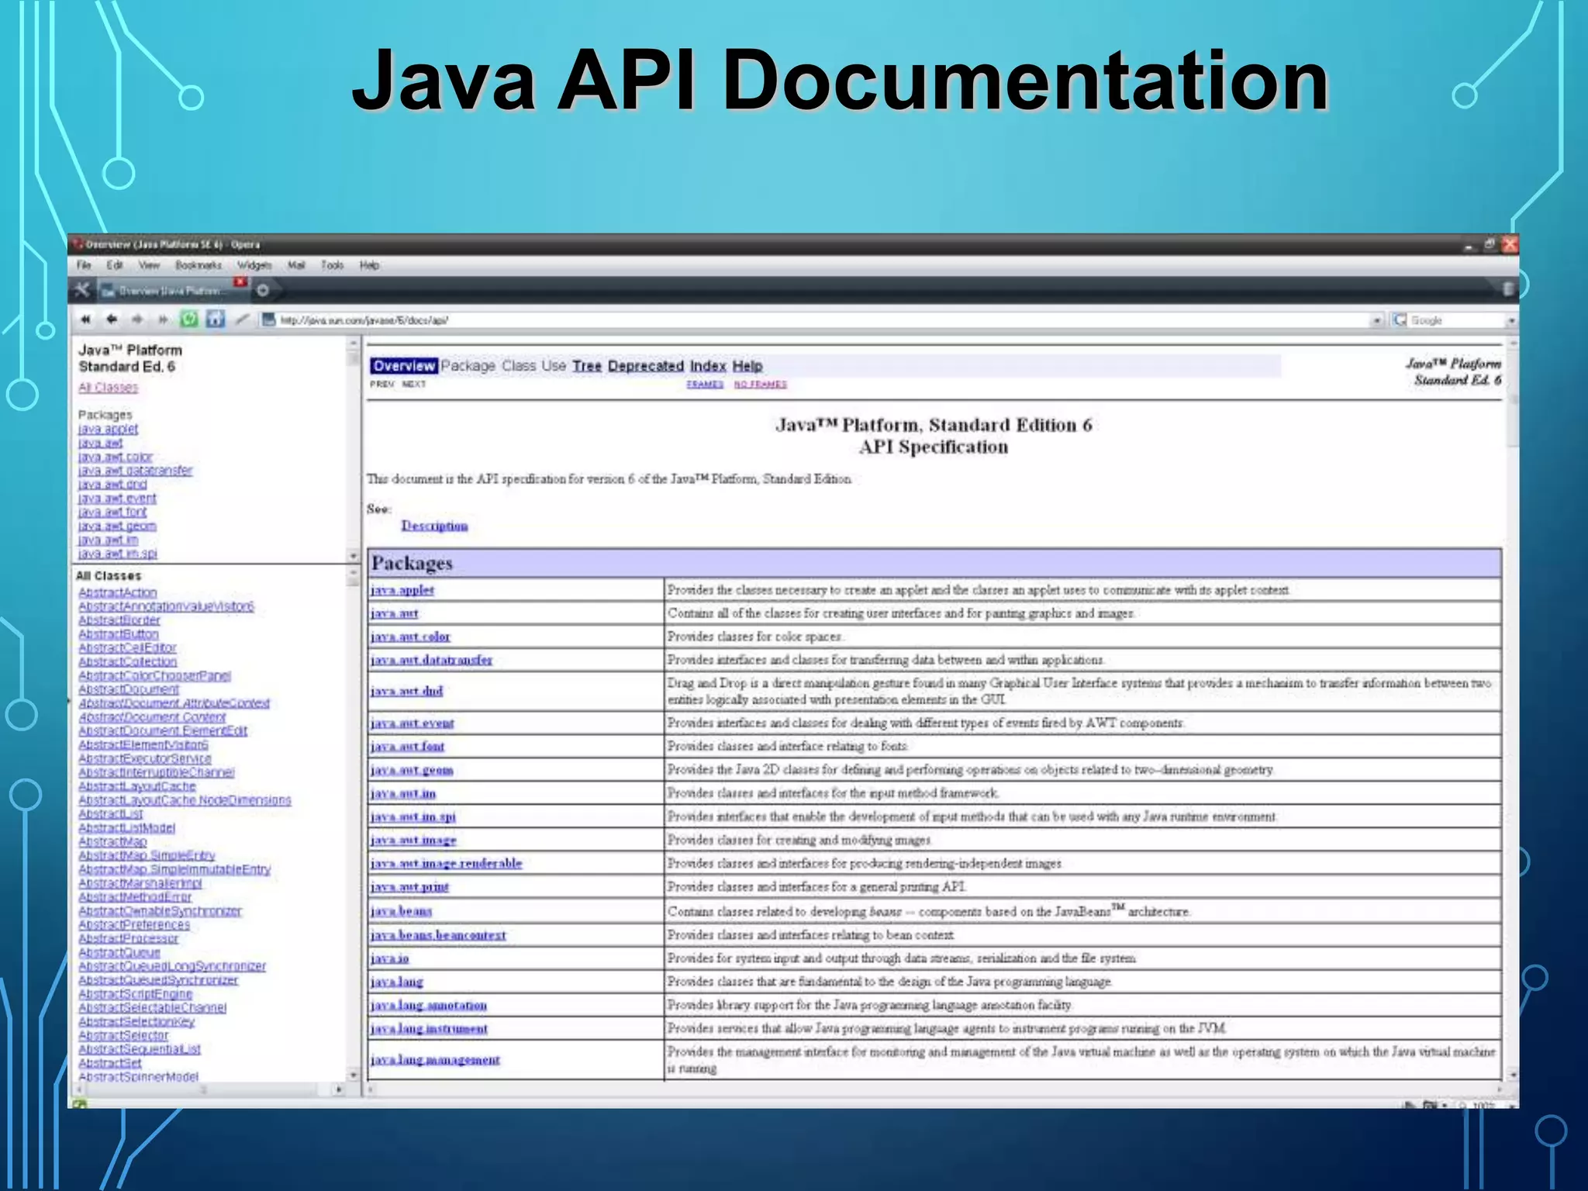
Task: Open the Mail menu
Action: (296, 265)
